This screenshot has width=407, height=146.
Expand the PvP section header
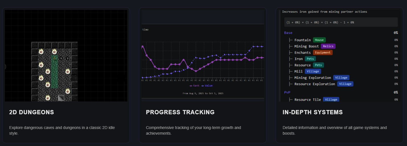(287, 92)
